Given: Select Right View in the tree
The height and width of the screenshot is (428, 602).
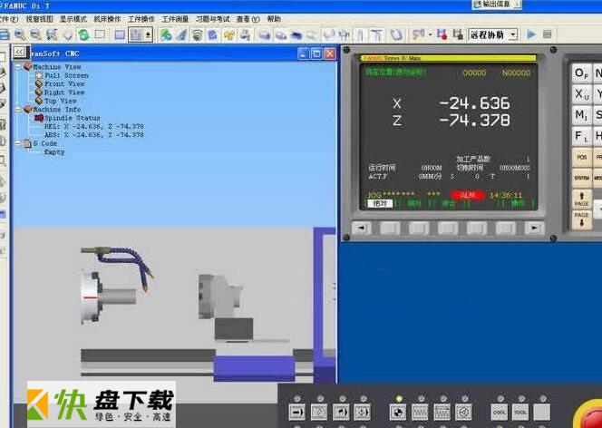Looking at the screenshot, I should click(x=64, y=92).
